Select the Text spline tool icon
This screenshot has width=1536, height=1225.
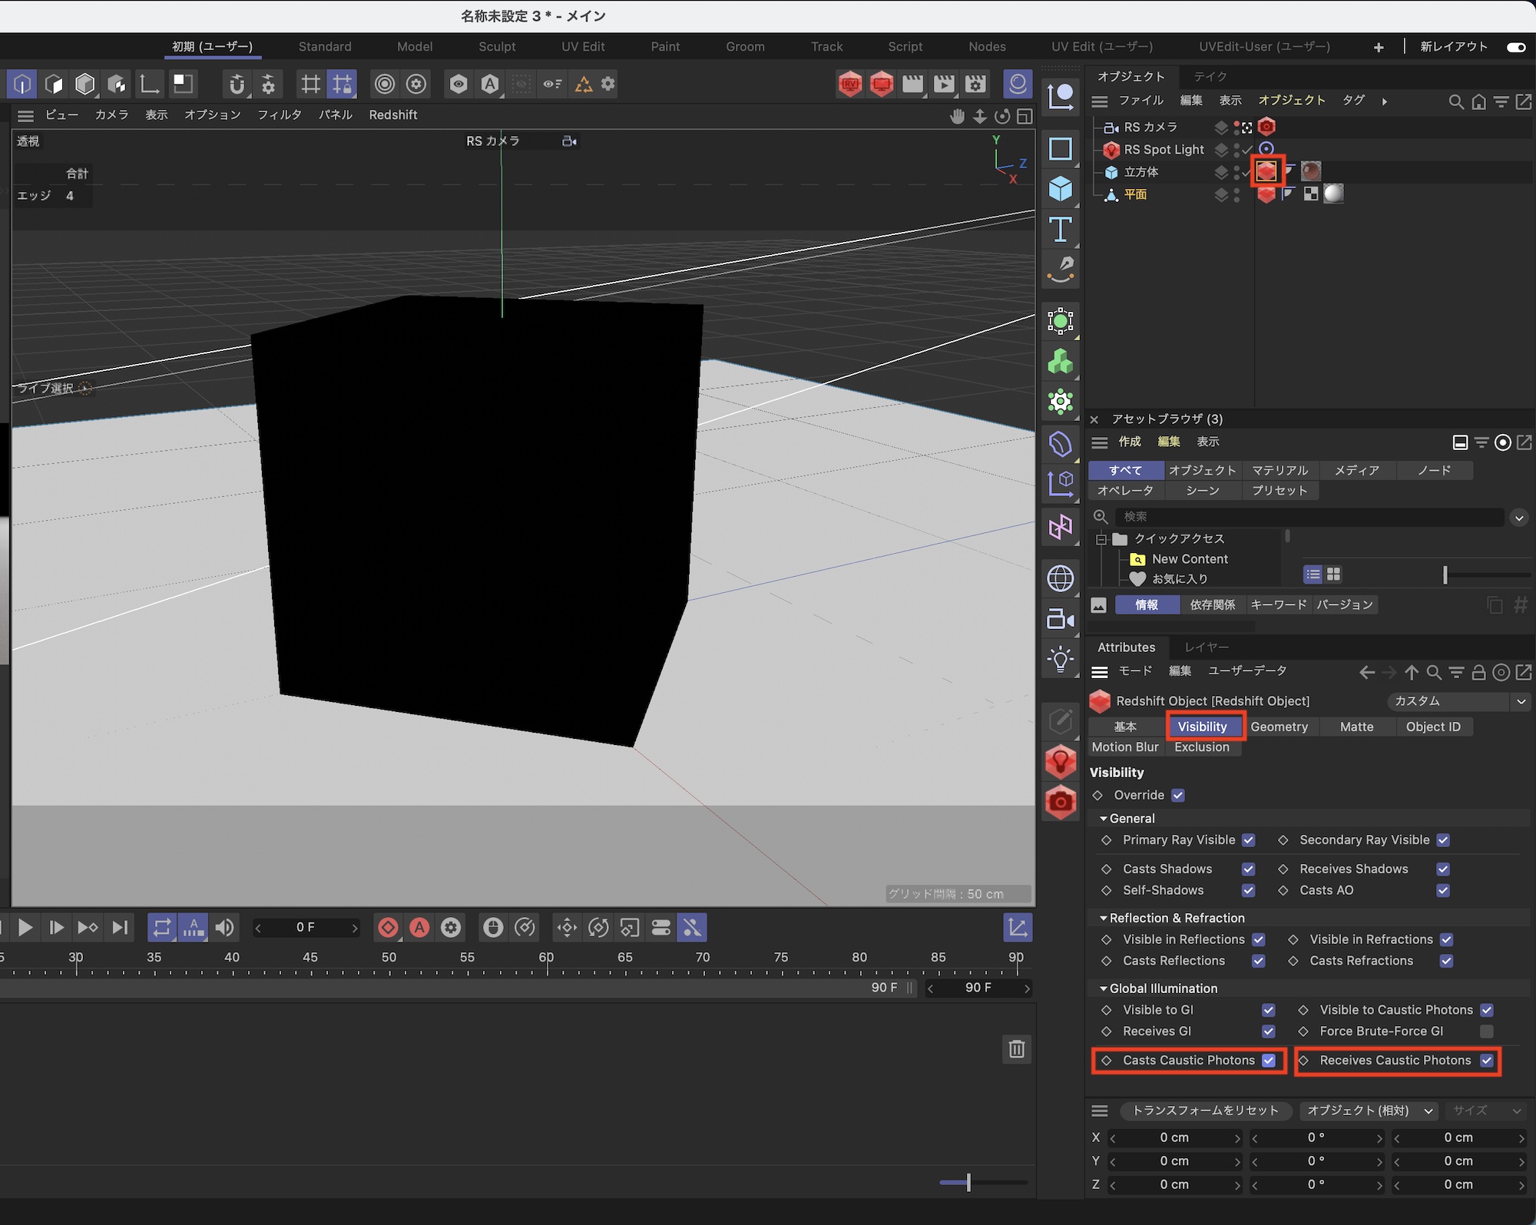point(1061,229)
